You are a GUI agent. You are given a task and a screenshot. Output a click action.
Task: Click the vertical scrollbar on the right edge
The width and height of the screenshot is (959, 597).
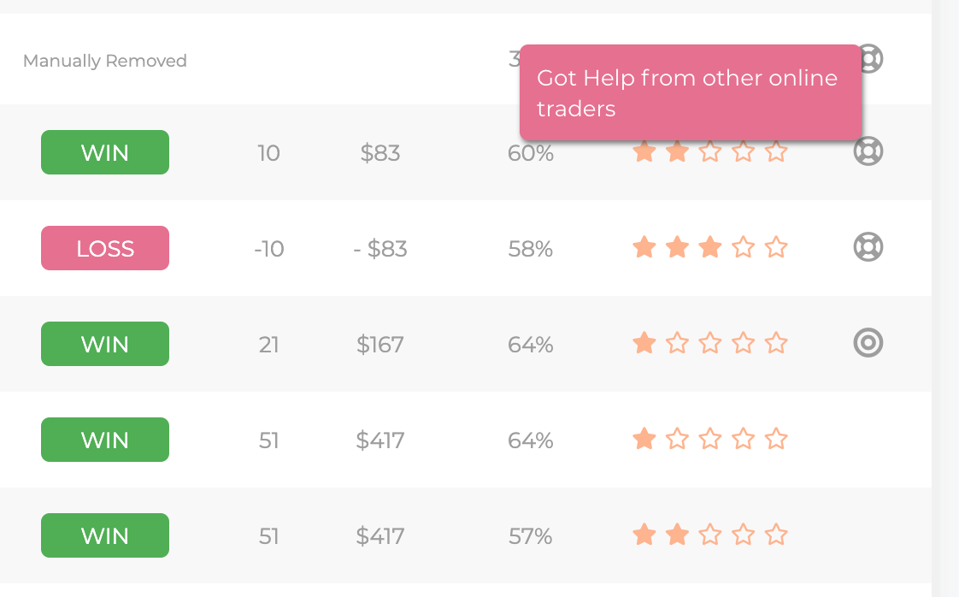pos(945,298)
